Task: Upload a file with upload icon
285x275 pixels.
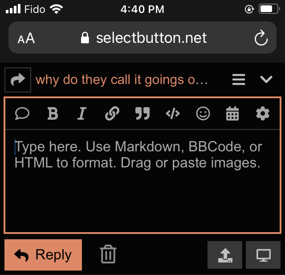Action: point(225,255)
